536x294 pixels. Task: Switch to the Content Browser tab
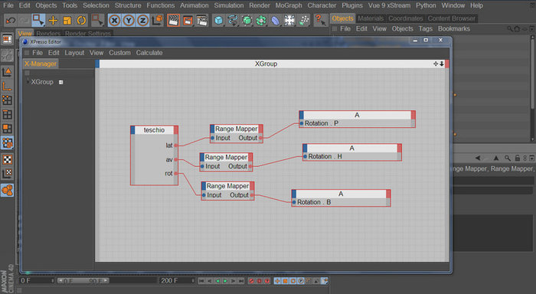(451, 18)
